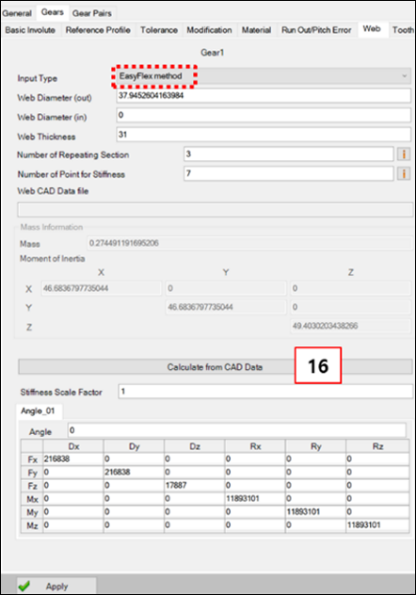The image size is (416, 595).
Task: Click the Rx column header
Action: pyautogui.click(x=255, y=446)
